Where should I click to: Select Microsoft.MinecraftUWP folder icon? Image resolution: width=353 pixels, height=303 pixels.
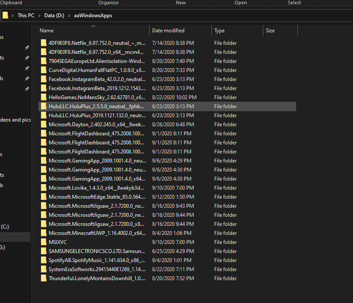[44, 233]
